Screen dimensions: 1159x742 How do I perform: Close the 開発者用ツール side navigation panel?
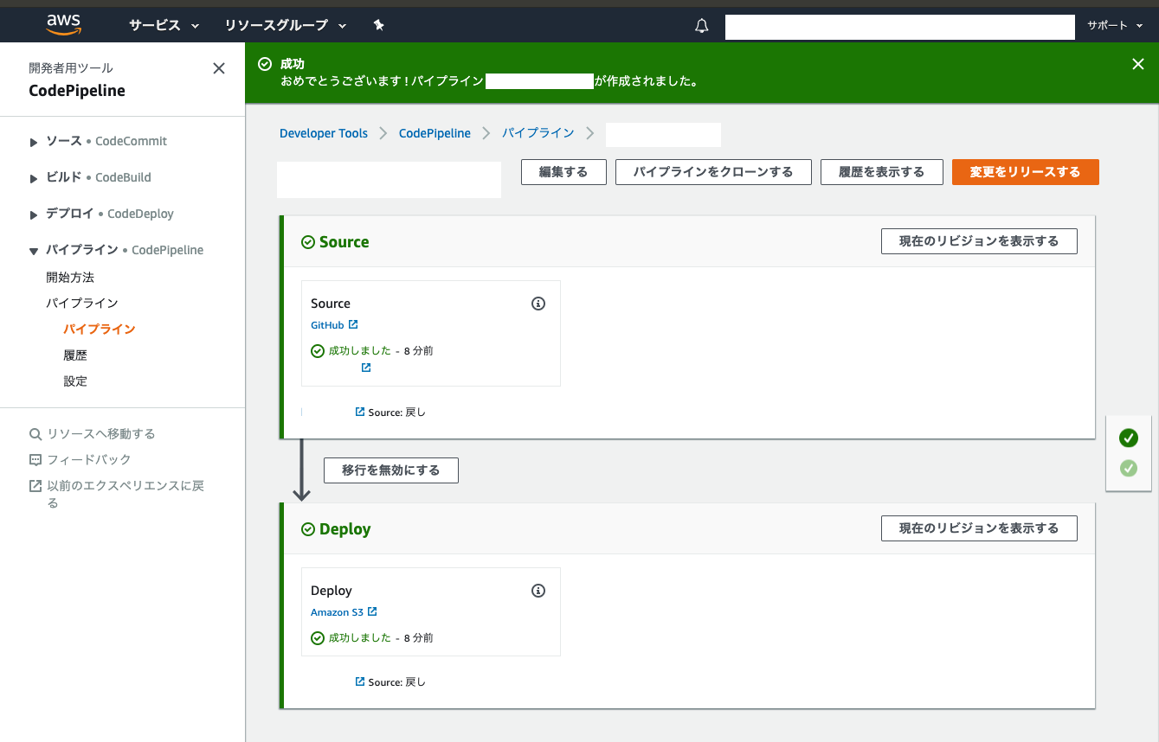219,68
